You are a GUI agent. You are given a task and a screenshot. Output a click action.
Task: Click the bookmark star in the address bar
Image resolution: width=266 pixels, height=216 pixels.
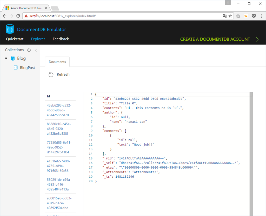tap(230, 16)
